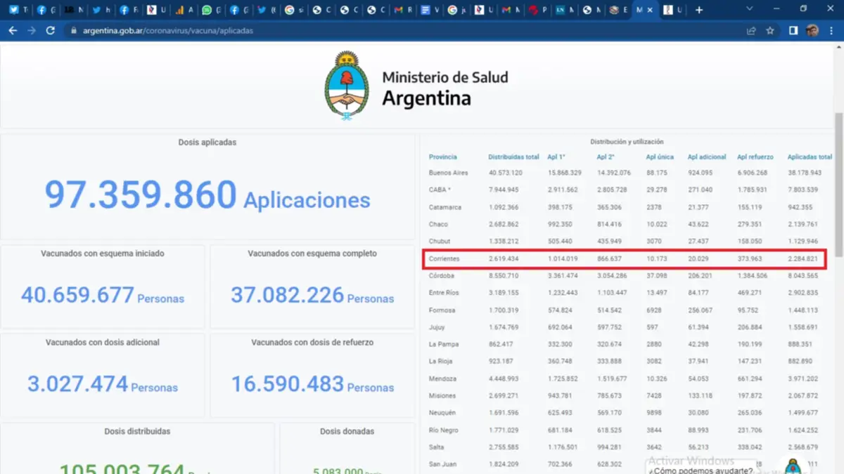Click the Apl refuerzo column header
844x474 pixels.
pos(755,157)
